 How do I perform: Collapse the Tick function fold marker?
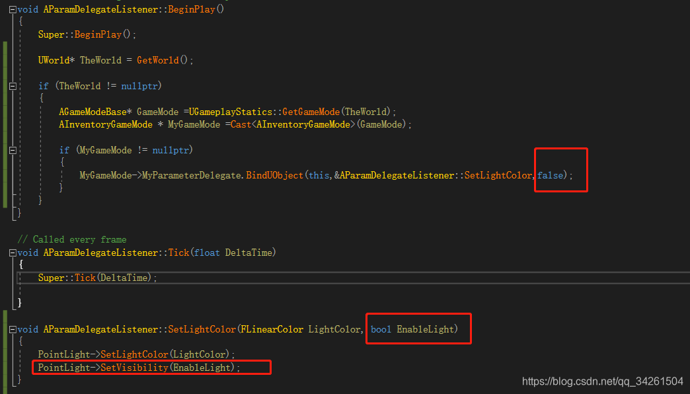coord(13,253)
